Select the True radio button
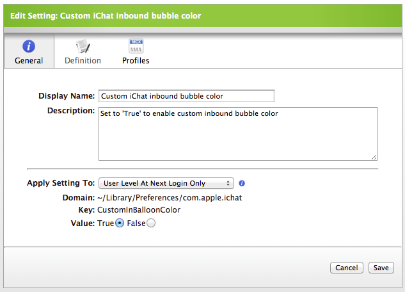 coord(120,223)
